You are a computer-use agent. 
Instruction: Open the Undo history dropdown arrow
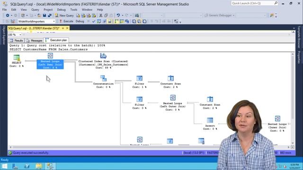(122, 16)
